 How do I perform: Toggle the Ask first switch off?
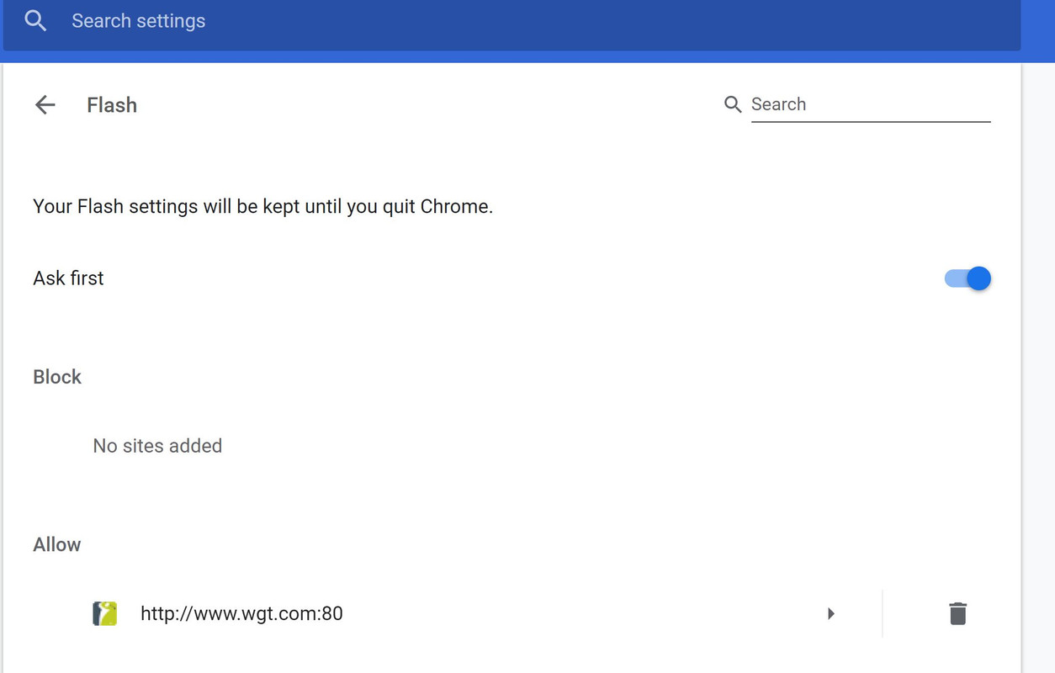[968, 278]
